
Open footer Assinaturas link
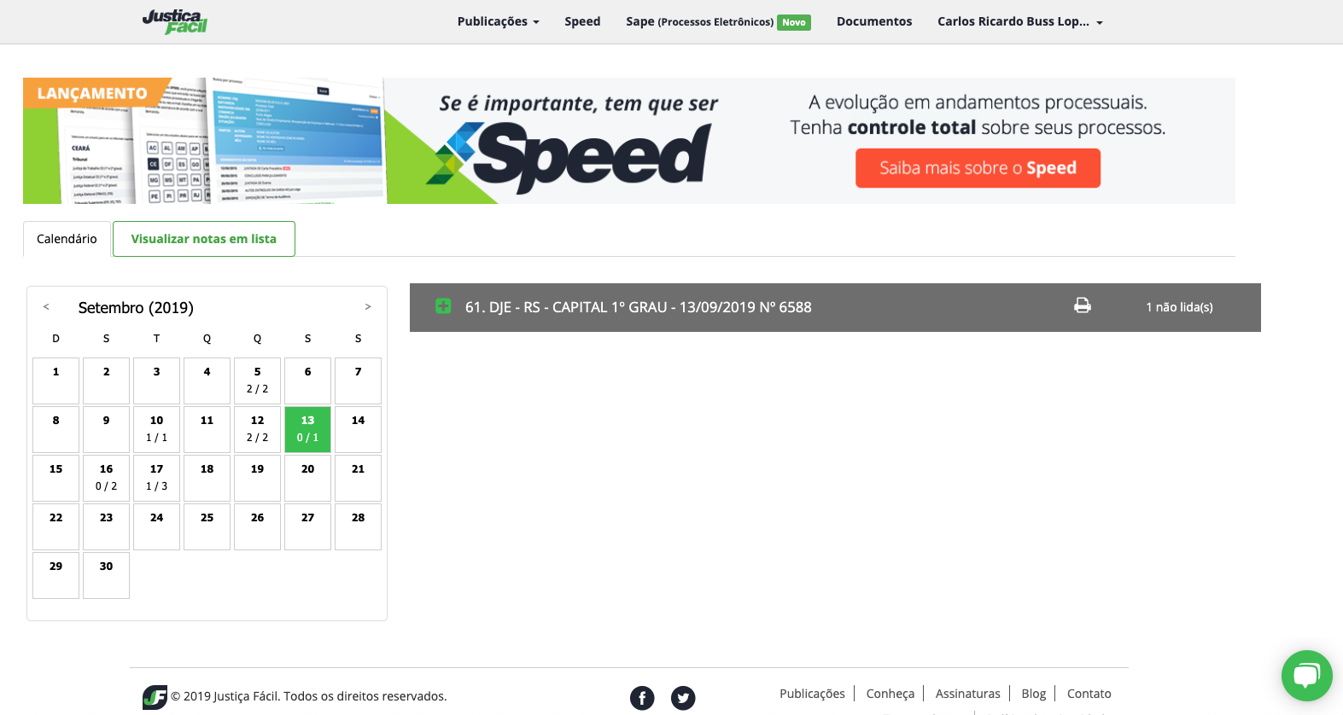[x=967, y=694]
